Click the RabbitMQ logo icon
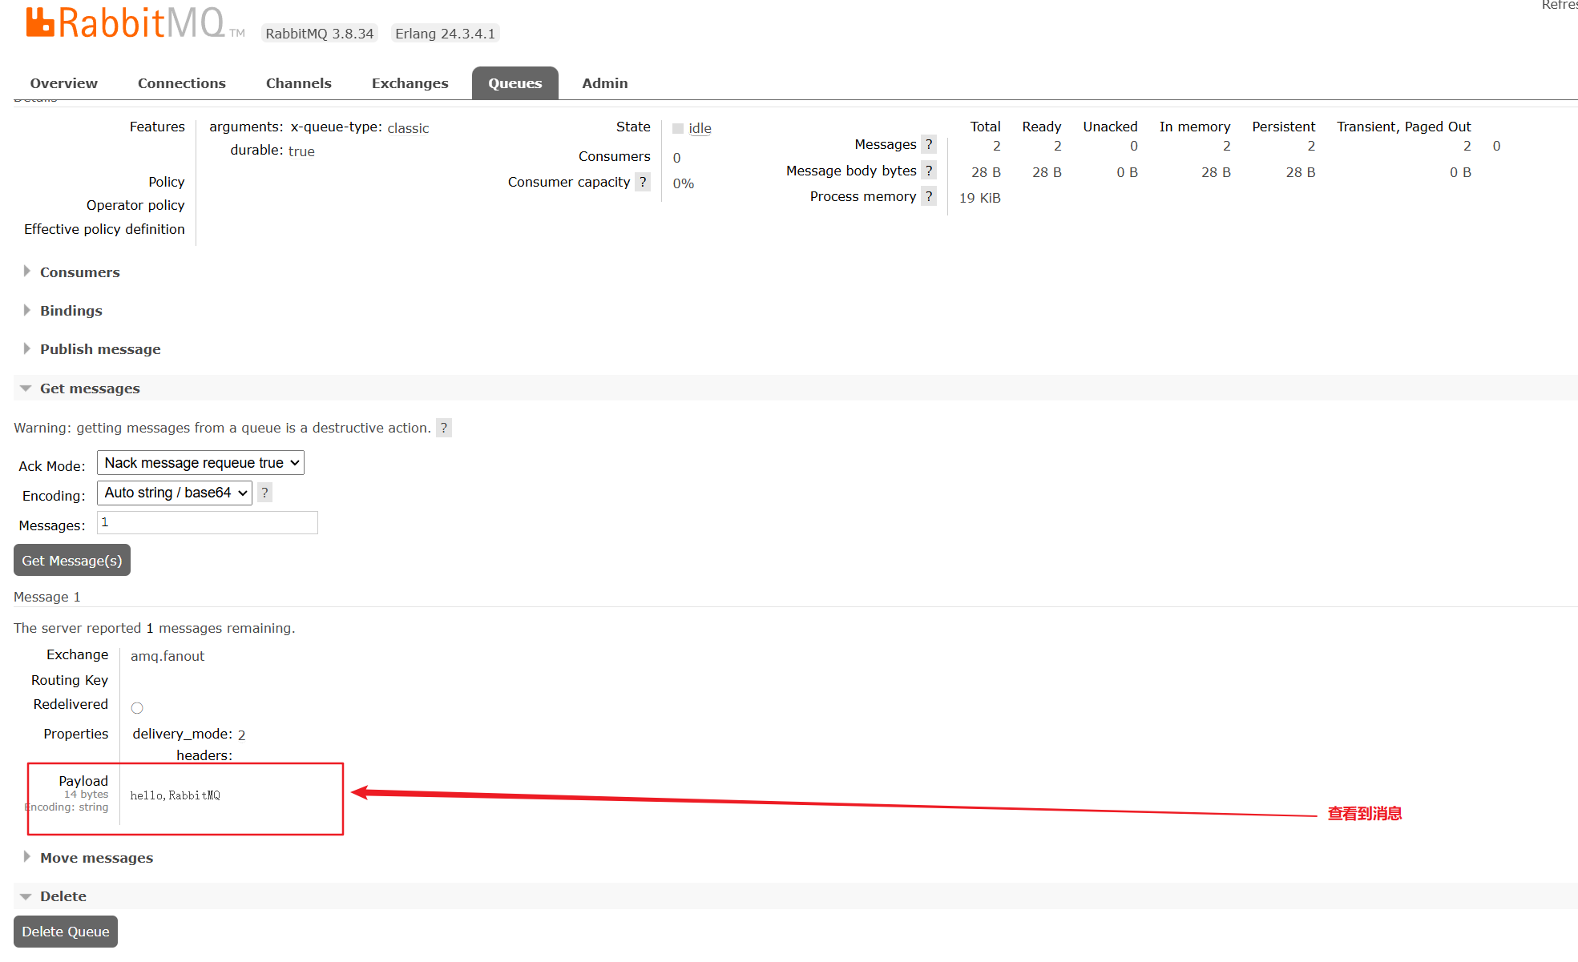 pos(39,22)
